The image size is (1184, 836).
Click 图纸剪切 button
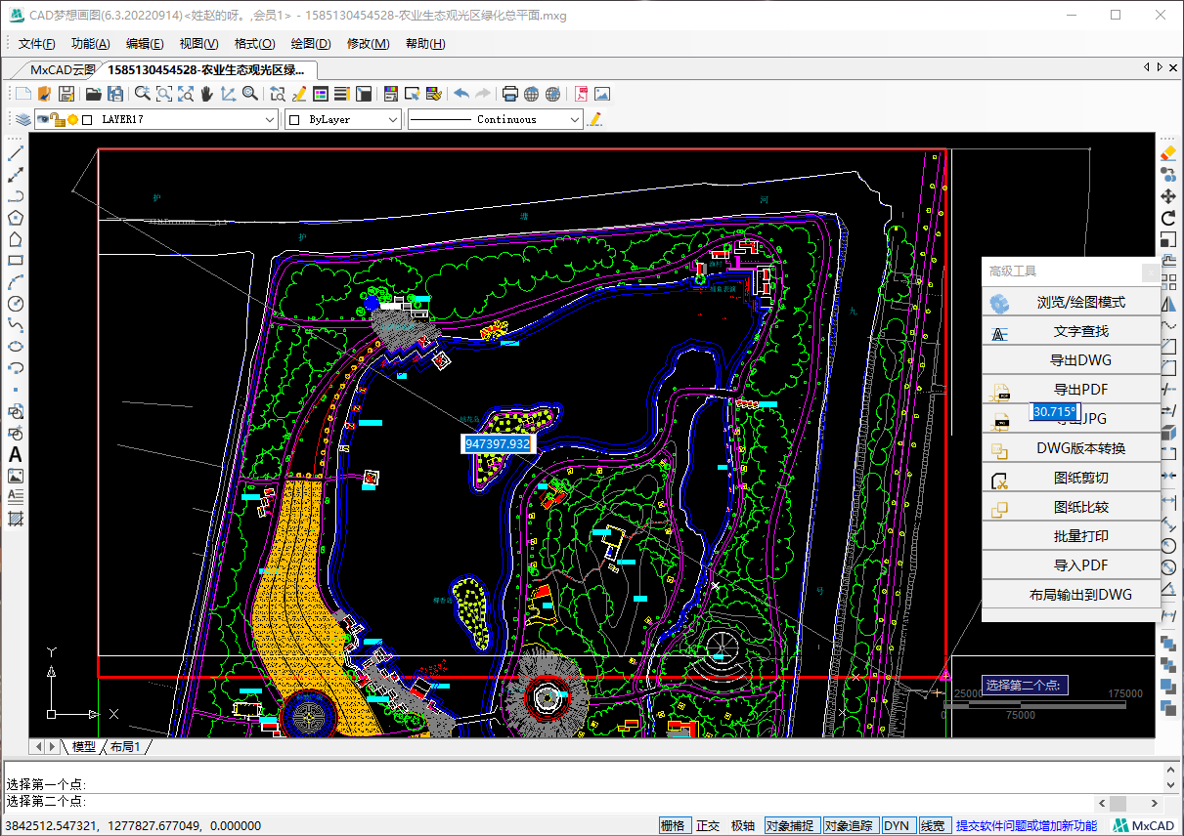[1071, 478]
